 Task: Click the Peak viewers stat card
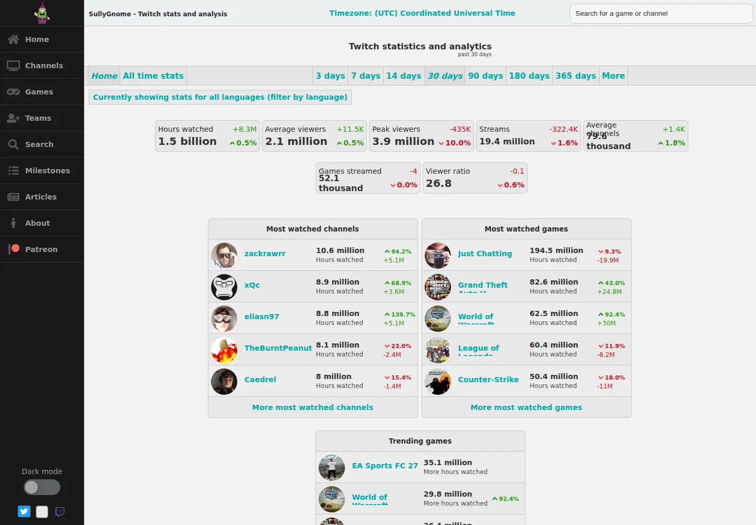(422, 136)
